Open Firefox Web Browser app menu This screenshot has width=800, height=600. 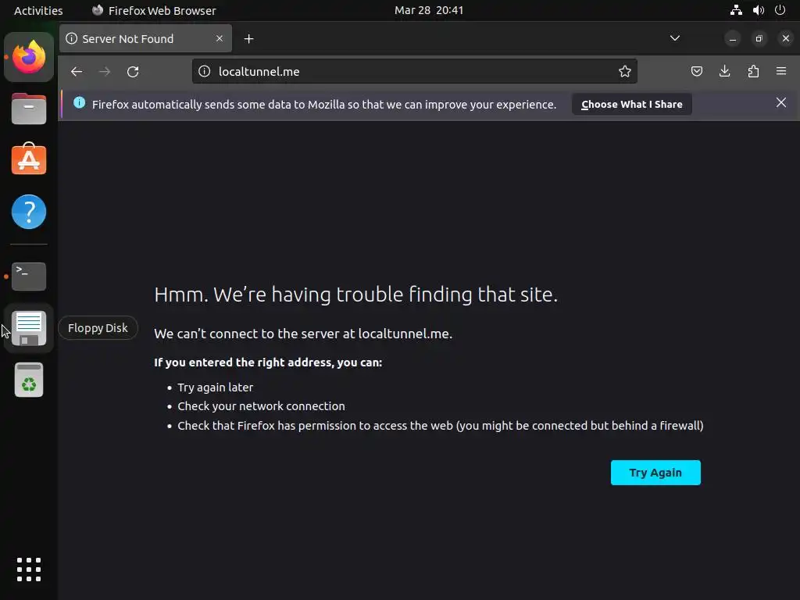coord(154,10)
